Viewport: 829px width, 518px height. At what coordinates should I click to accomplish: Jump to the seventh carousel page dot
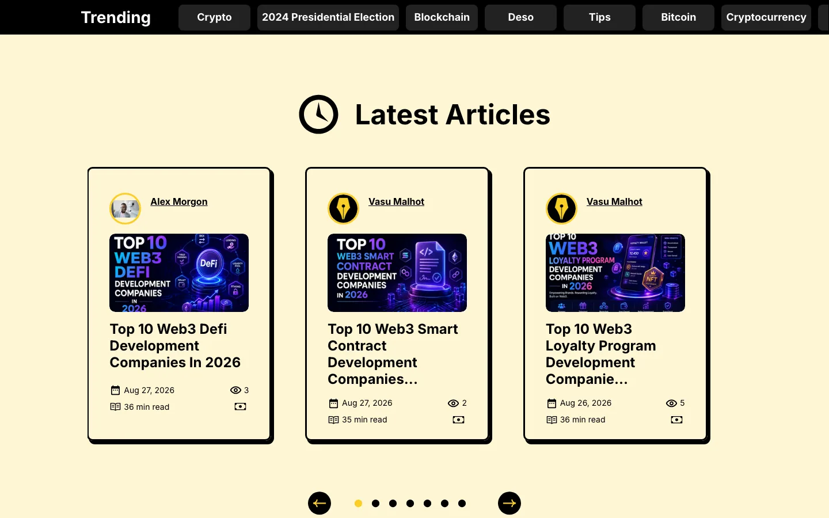(462, 503)
